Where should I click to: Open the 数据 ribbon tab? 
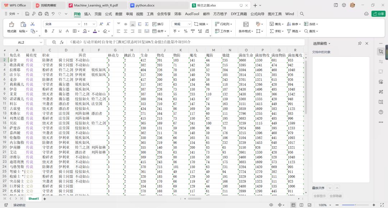pyautogui.click(x=119, y=14)
